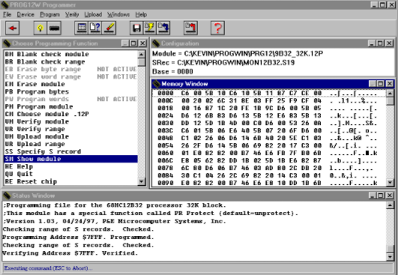This screenshot has width=398, height=275.
Task: Click the red back arrow toolbar icon
Action: (x=13, y=28)
